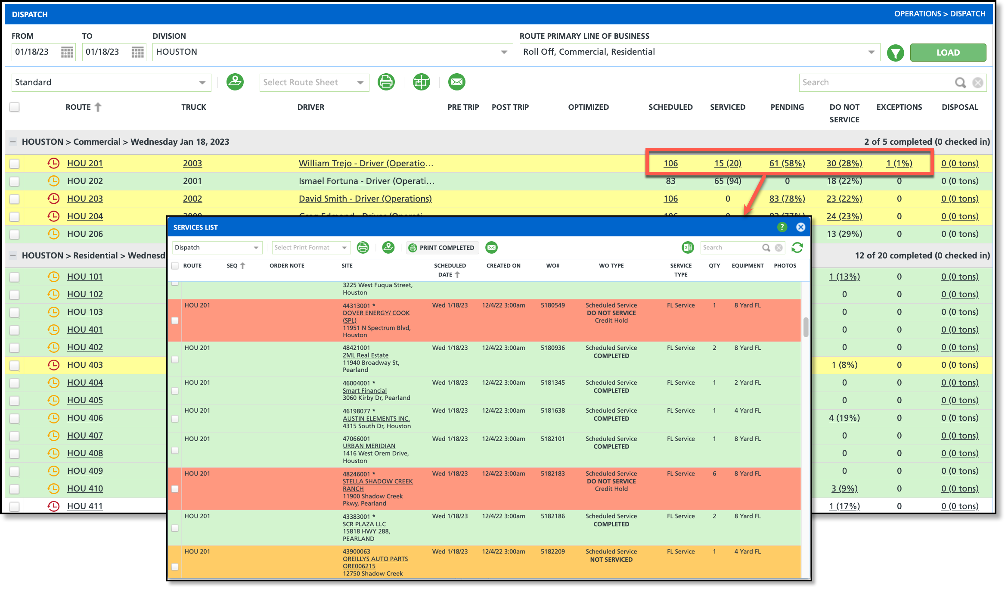The height and width of the screenshot is (591, 1005).
Task: Click the green envelope email icon in Dispatch toolbar
Action: [x=456, y=82]
